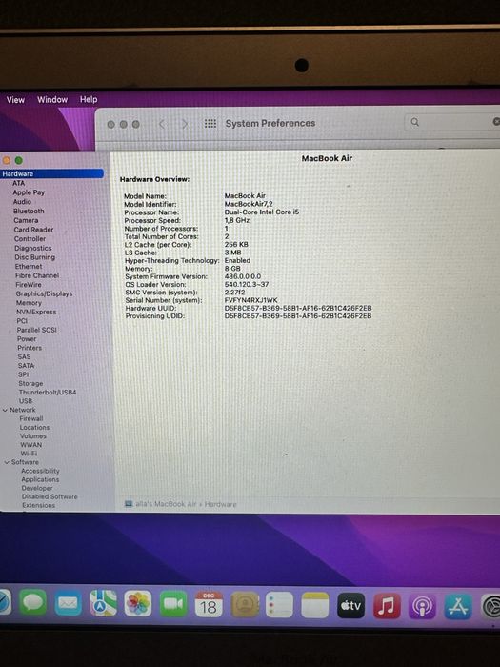
Task: Launch Podcasts from the Dock
Action: (422, 606)
